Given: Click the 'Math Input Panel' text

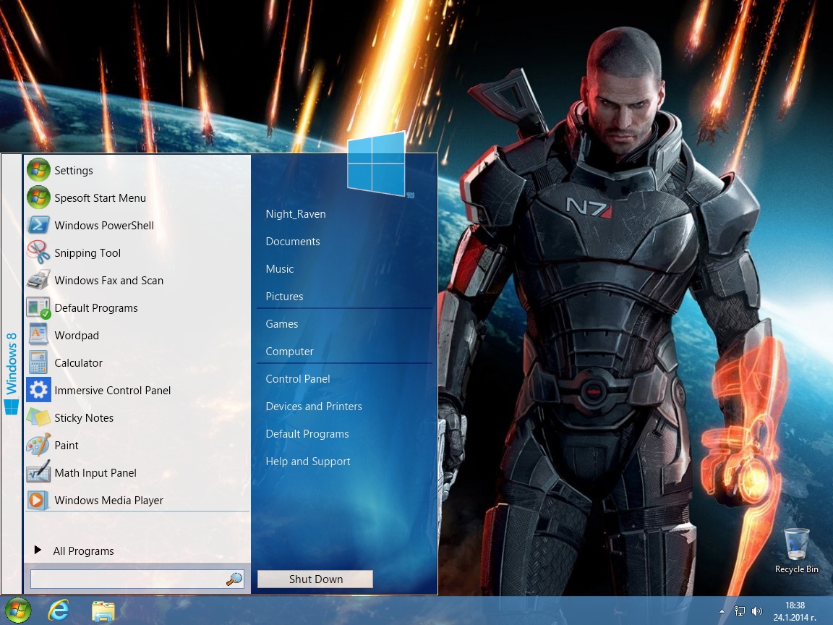Looking at the screenshot, I should (95, 473).
